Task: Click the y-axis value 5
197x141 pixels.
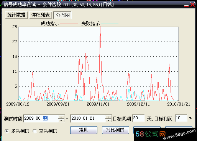Action: [x=16, y=86]
